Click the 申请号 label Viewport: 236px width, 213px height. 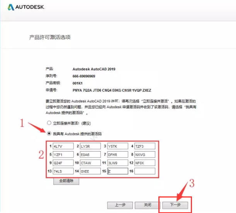(x=51, y=90)
